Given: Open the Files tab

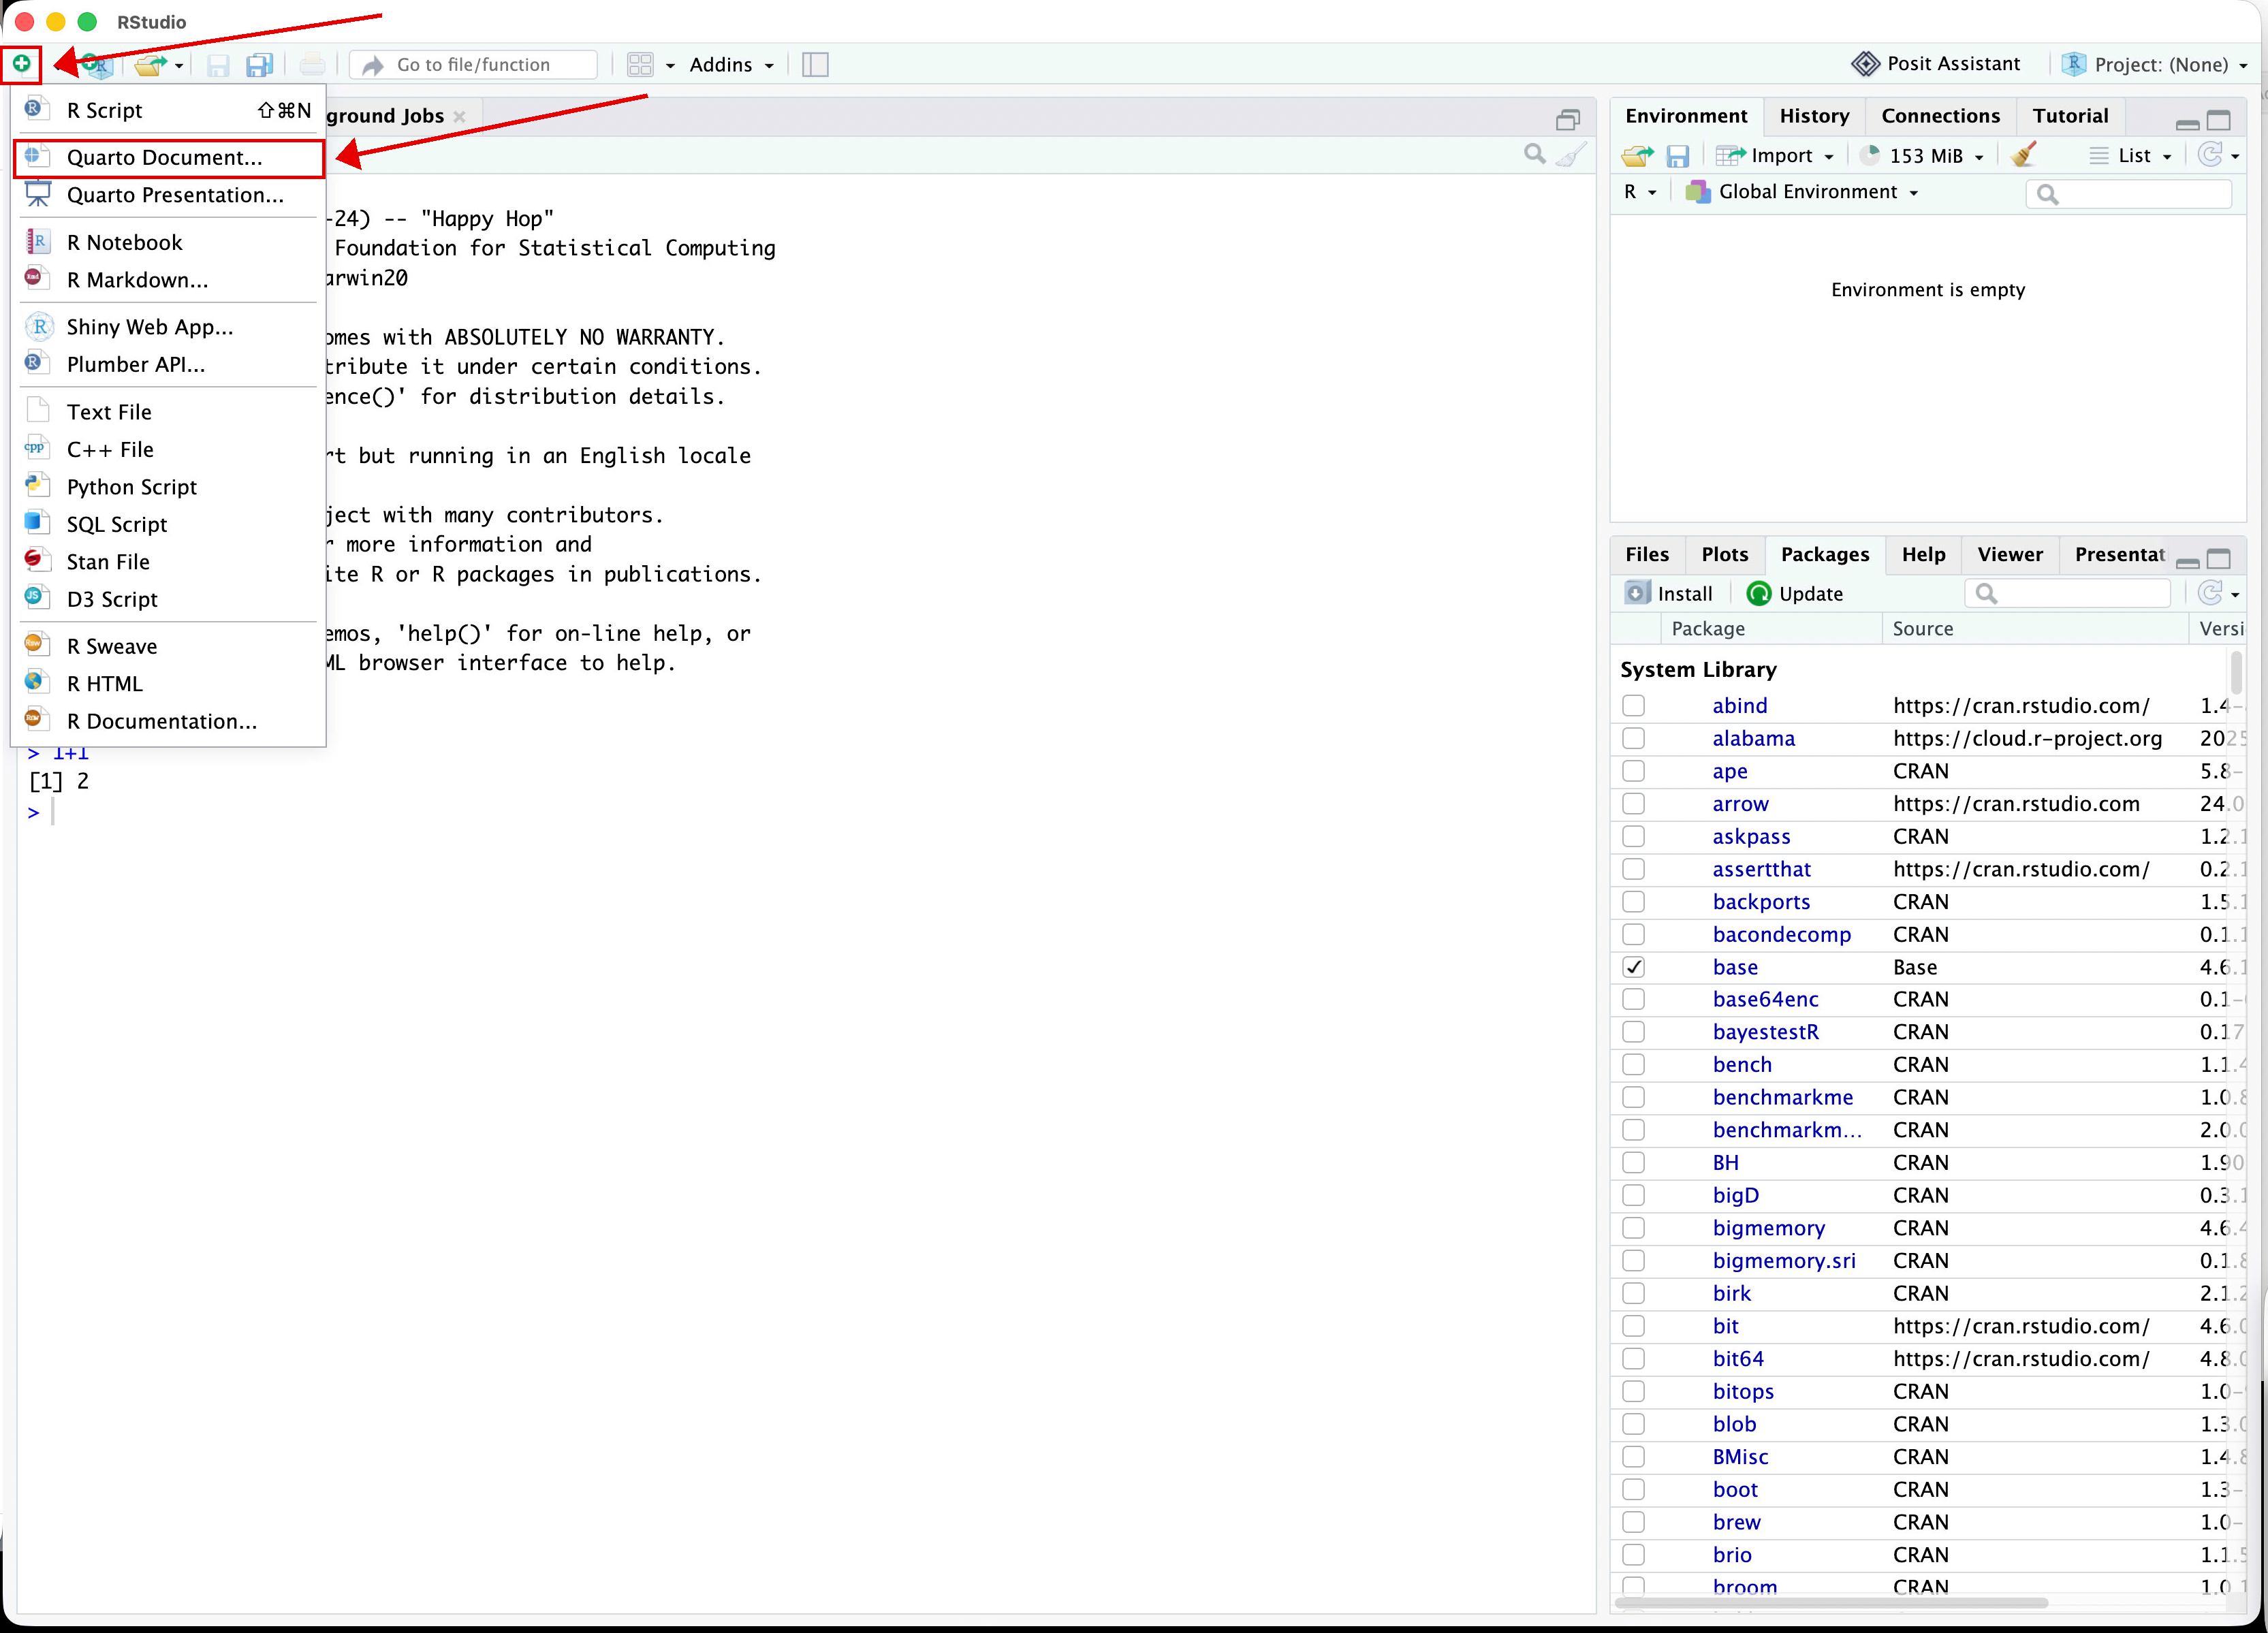Looking at the screenshot, I should coord(1647,554).
